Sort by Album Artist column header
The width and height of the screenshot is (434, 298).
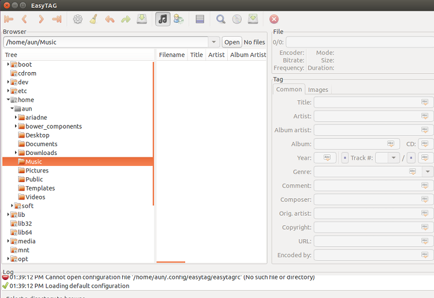(x=248, y=55)
